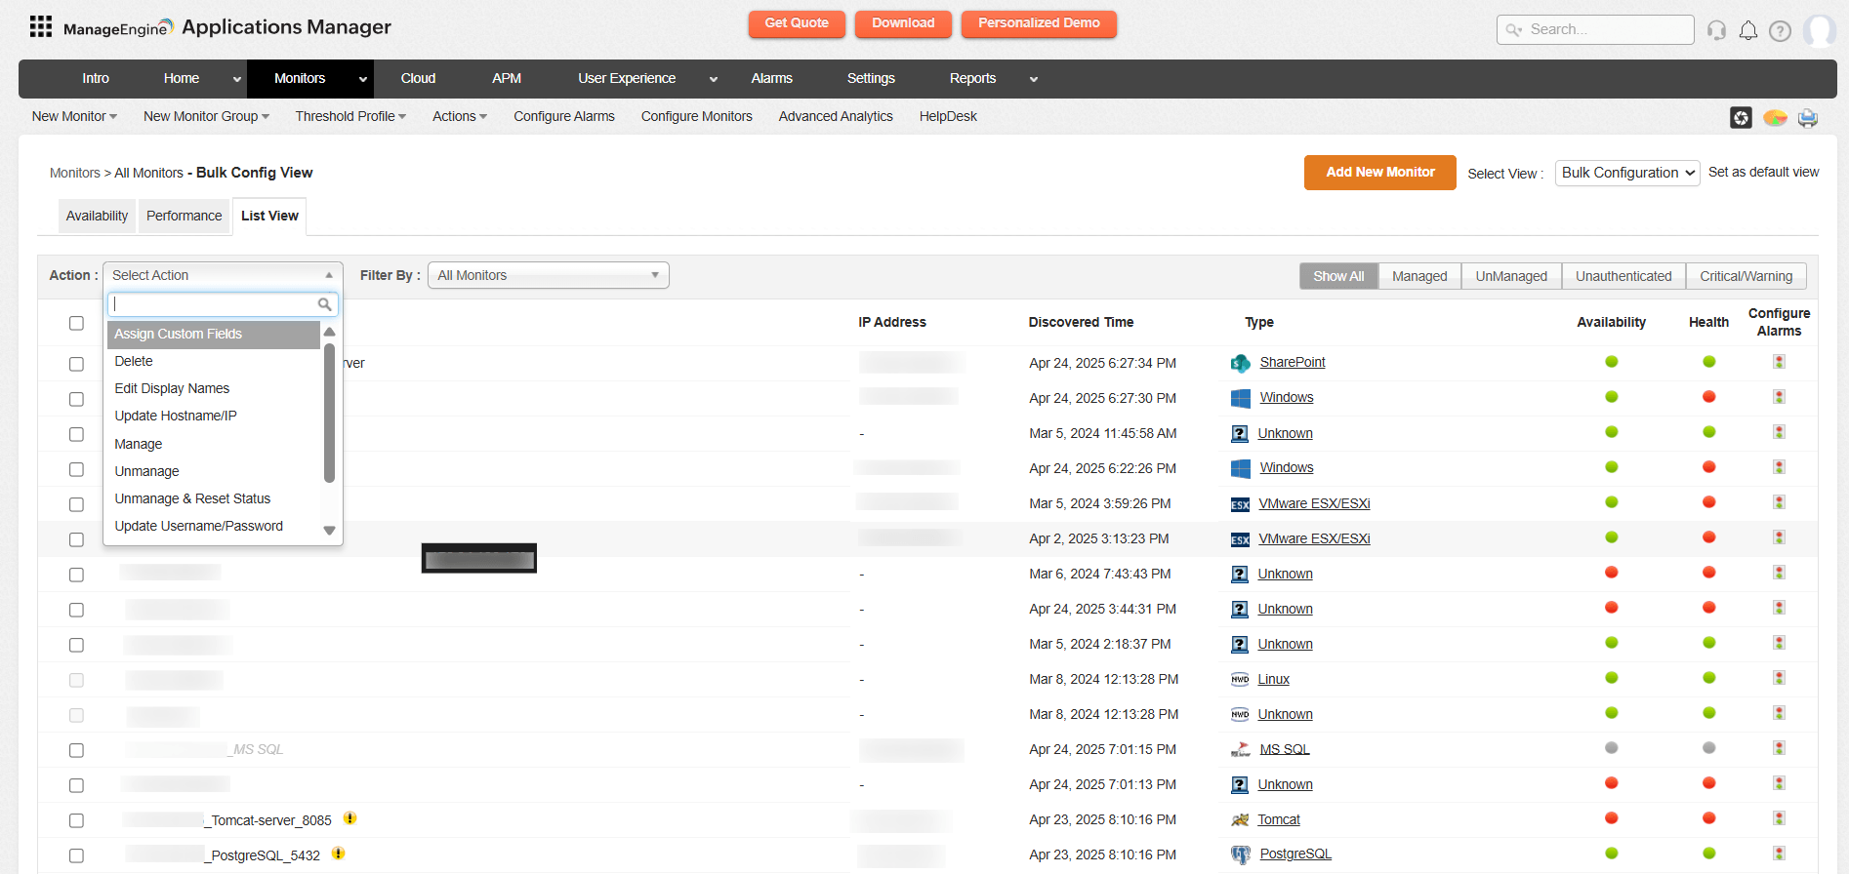Switch to the Availability tab
The width and height of the screenshot is (1849, 874).
[97, 216]
